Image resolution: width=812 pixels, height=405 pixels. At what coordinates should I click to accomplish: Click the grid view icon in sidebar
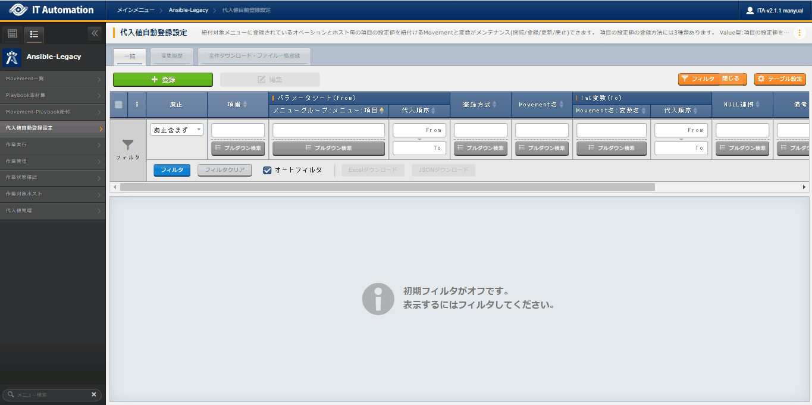tap(12, 34)
